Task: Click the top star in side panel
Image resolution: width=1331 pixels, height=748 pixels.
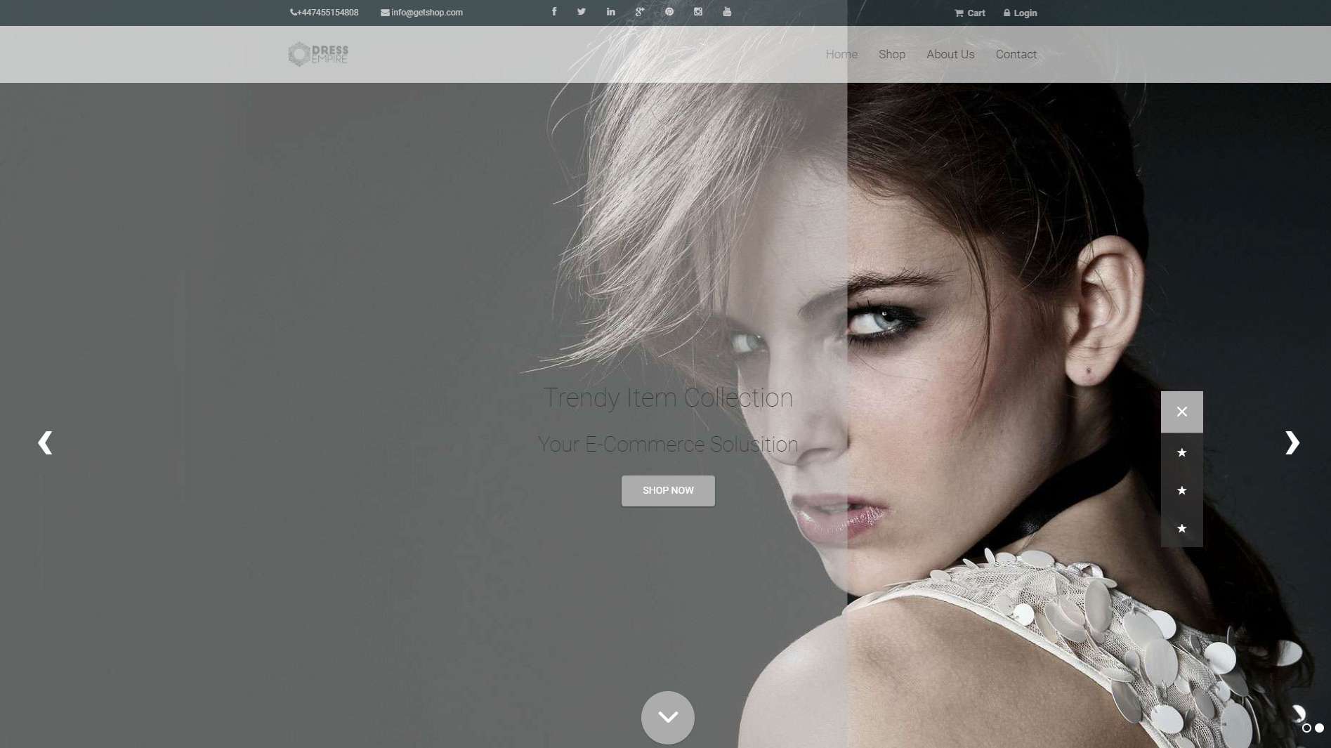Action: (1181, 453)
